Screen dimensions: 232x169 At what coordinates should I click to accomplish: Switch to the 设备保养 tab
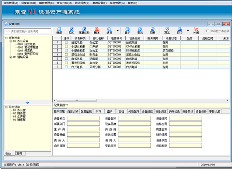201,111
